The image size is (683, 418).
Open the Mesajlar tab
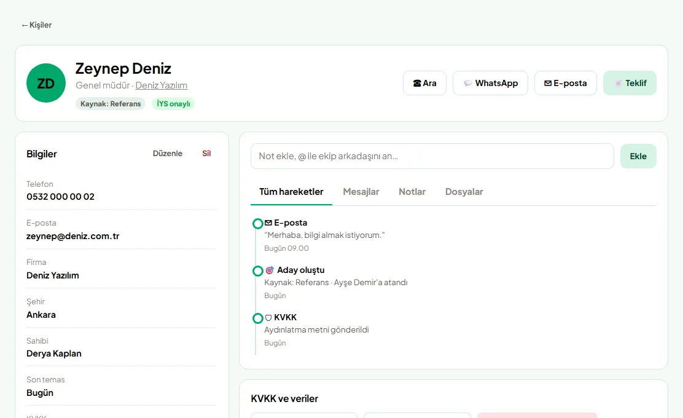pyautogui.click(x=361, y=192)
